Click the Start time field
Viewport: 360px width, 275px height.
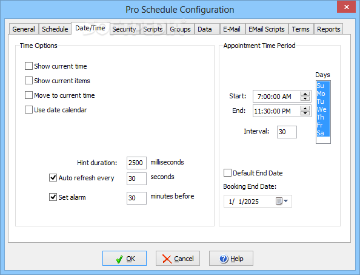click(x=276, y=97)
